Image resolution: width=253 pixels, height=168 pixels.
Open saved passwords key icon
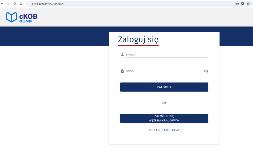(x=237, y=4)
